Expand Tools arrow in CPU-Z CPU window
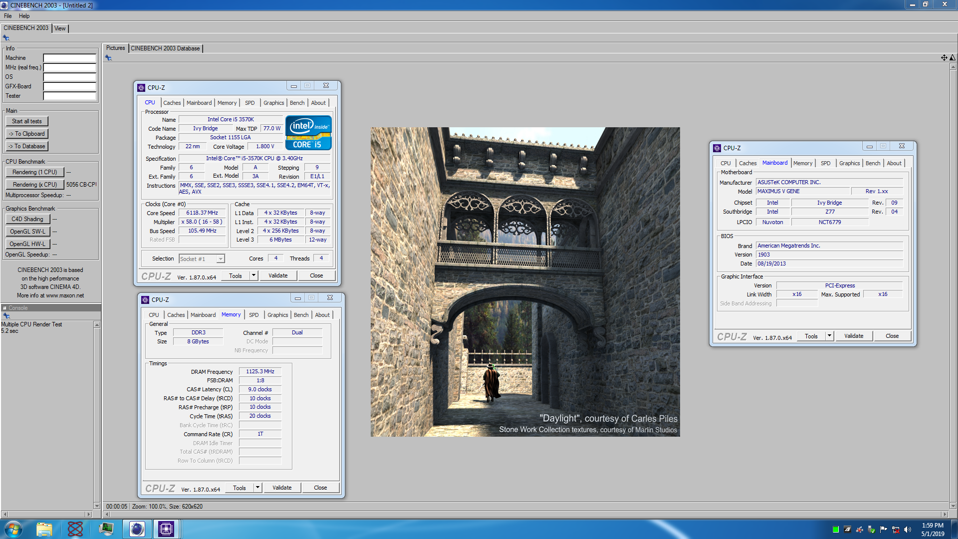Image resolution: width=958 pixels, height=539 pixels. (253, 275)
